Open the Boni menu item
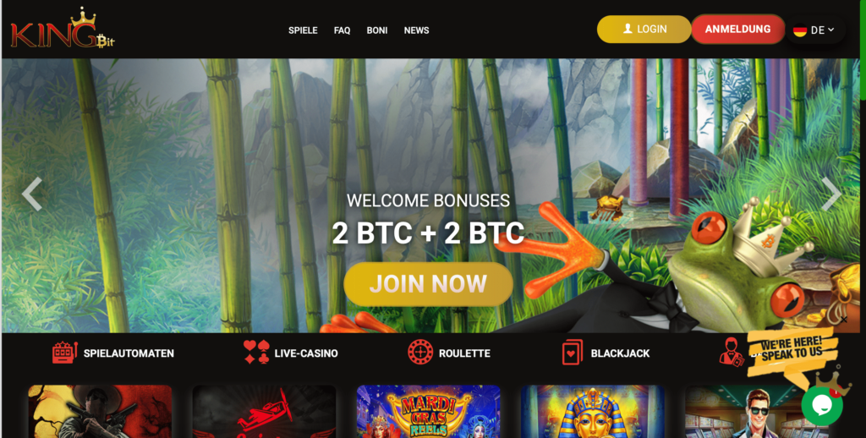 coord(377,30)
